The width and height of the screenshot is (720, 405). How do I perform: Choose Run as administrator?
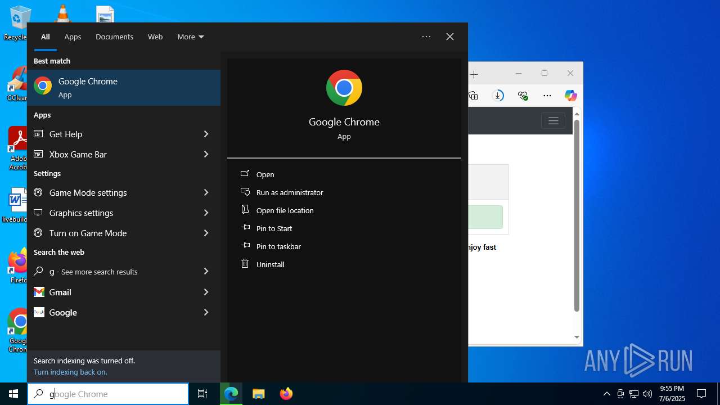(x=344, y=192)
